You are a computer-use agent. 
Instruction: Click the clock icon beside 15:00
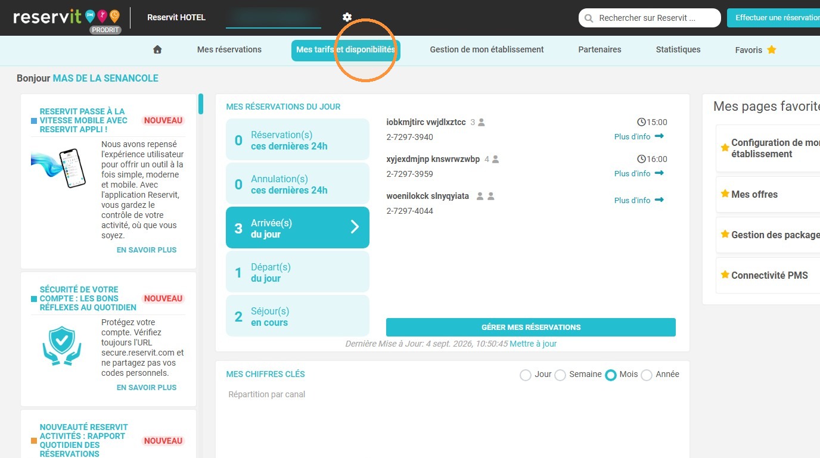click(641, 122)
